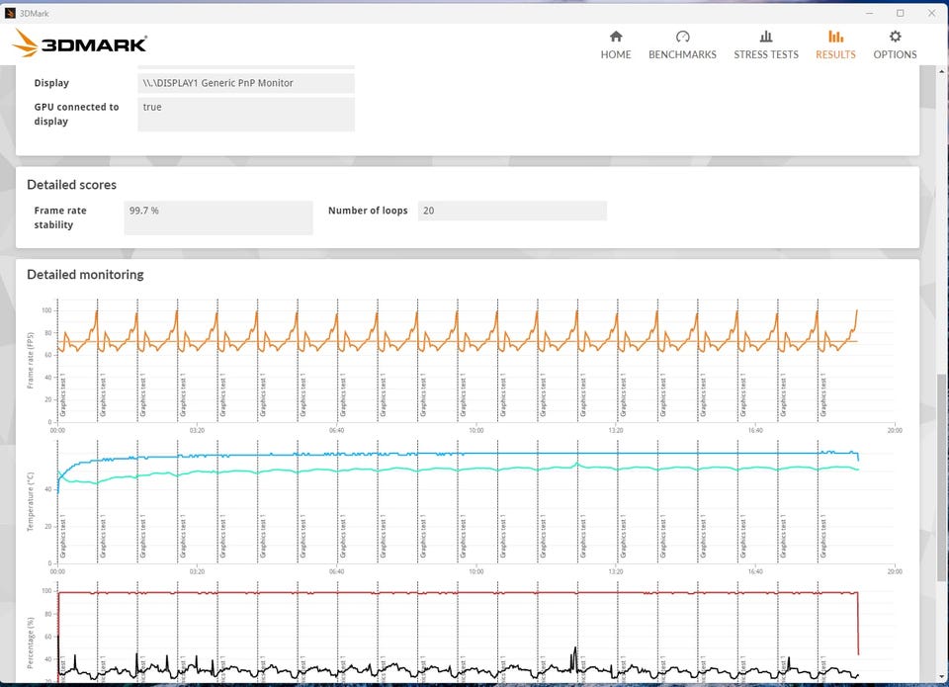949x687 pixels.
Task: Click the 3DMark app icon in title bar
Action: point(11,13)
